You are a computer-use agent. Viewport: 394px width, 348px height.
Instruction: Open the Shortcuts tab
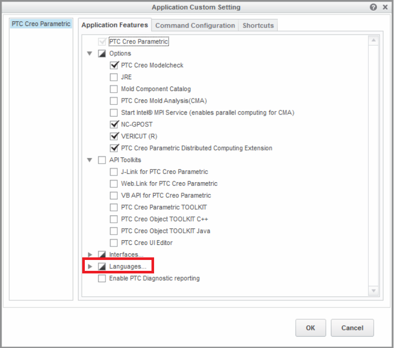click(x=258, y=25)
